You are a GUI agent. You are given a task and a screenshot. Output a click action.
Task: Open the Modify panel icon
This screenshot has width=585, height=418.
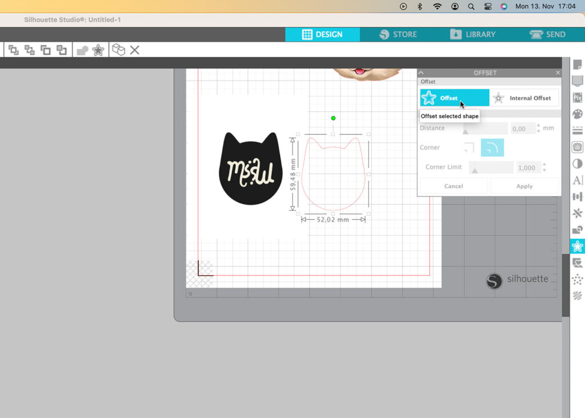click(577, 230)
